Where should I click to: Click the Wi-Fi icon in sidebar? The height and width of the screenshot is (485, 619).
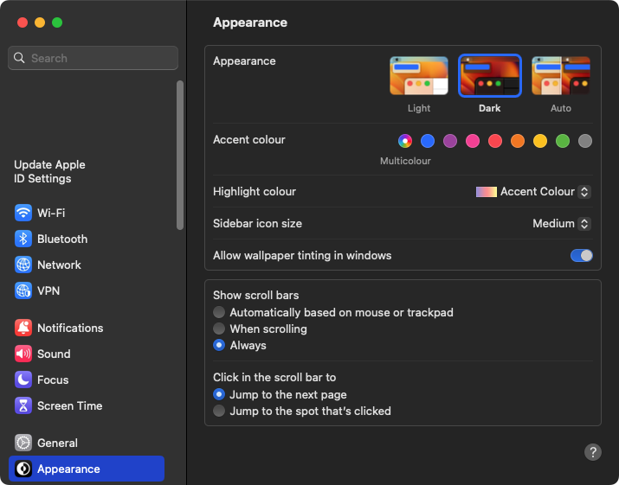[23, 213]
